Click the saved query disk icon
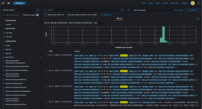This screenshot has height=109, width=202. [45, 10]
